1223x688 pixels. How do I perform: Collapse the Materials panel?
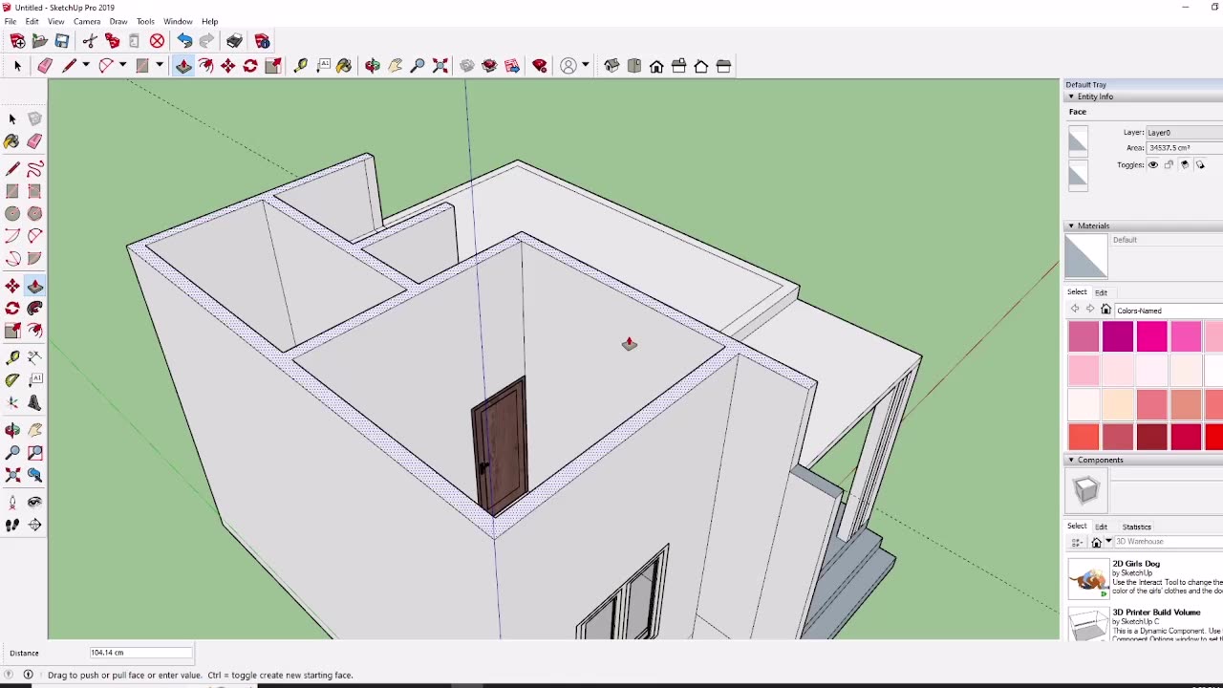(x=1071, y=226)
